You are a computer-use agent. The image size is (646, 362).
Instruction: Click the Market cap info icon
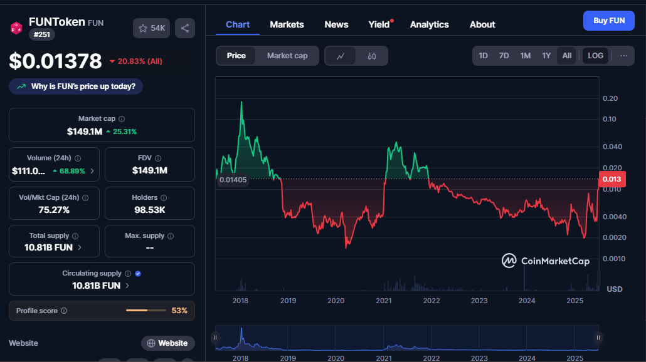coord(122,119)
